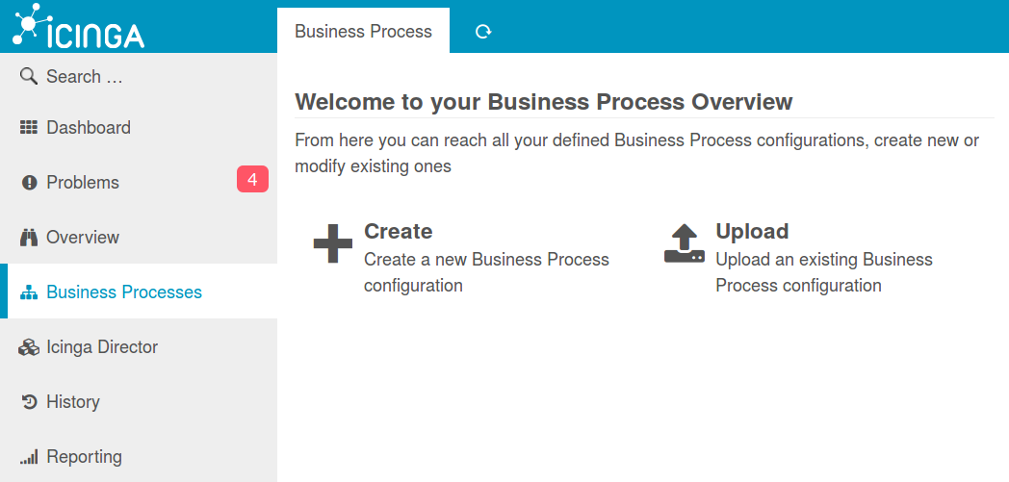Click the Overview binoculars icon
The width and height of the screenshot is (1009, 482).
pos(29,238)
